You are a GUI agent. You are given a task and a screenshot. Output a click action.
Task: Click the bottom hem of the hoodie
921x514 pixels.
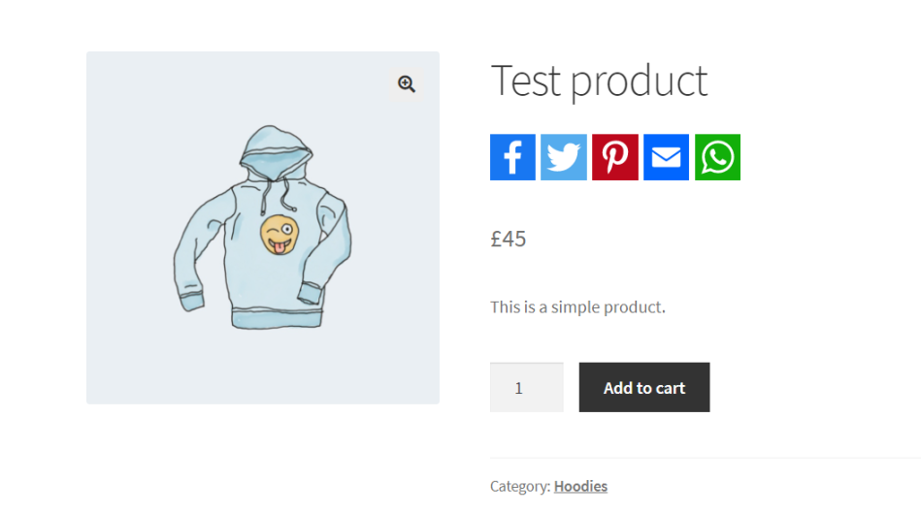[277, 319]
